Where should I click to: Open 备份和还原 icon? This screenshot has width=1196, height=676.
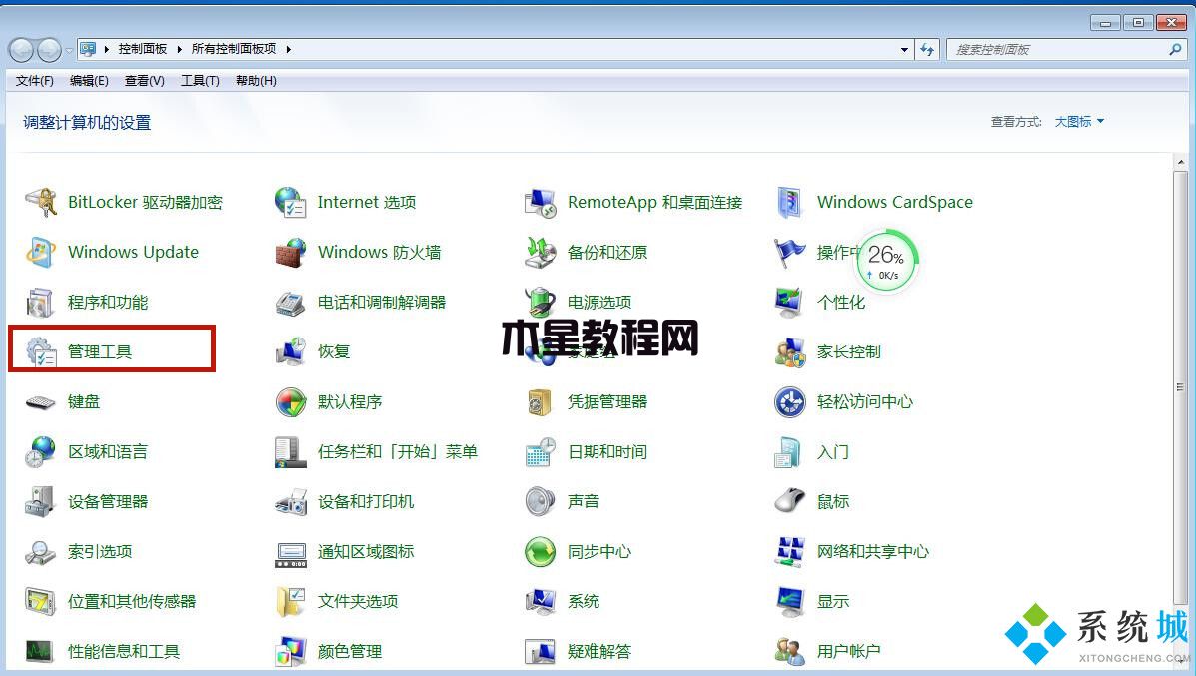tap(541, 253)
